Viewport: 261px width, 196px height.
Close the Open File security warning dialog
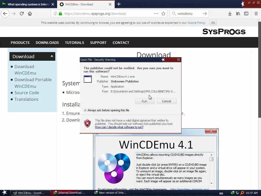coord(178,59)
